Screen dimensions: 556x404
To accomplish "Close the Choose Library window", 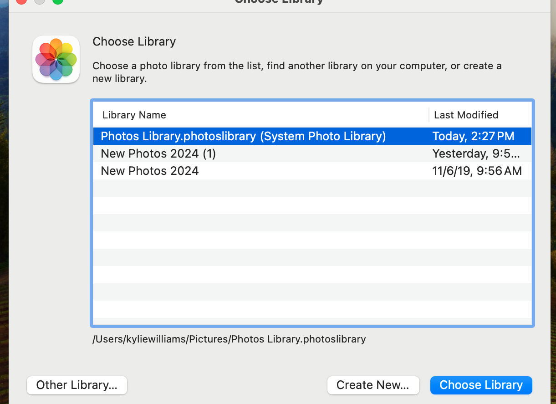I will (21, 1).
